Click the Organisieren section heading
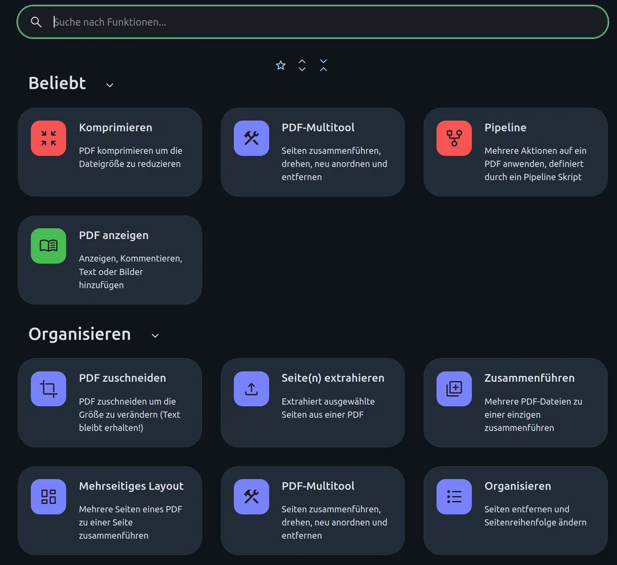617x565 pixels. [80, 334]
